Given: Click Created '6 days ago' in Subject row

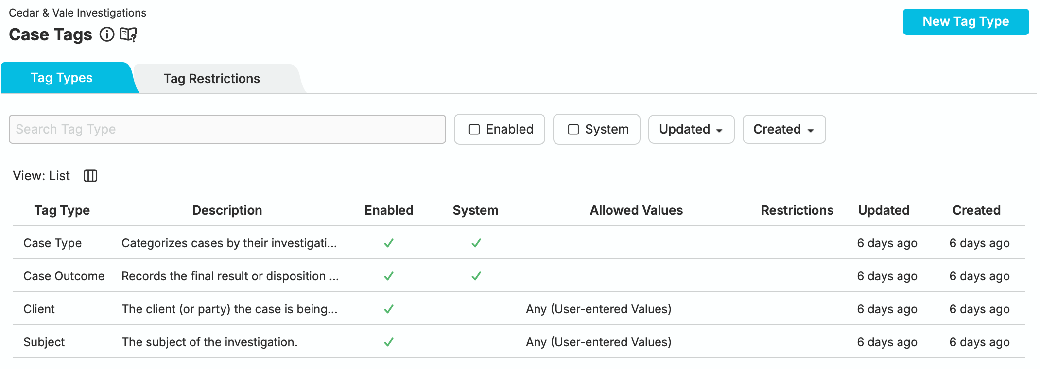Looking at the screenshot, I should [979, 342].
